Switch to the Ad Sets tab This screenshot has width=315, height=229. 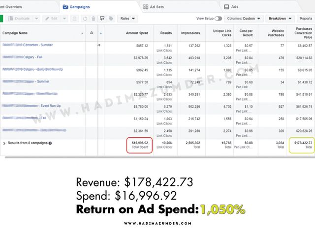[154, 7]
